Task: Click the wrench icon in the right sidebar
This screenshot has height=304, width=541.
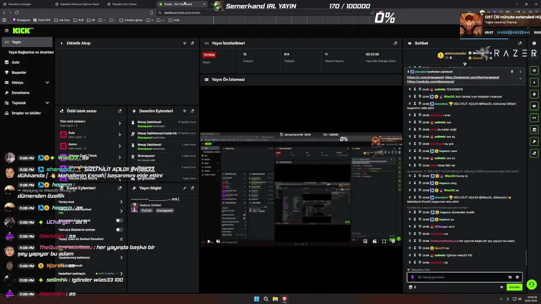Action: 534,141
